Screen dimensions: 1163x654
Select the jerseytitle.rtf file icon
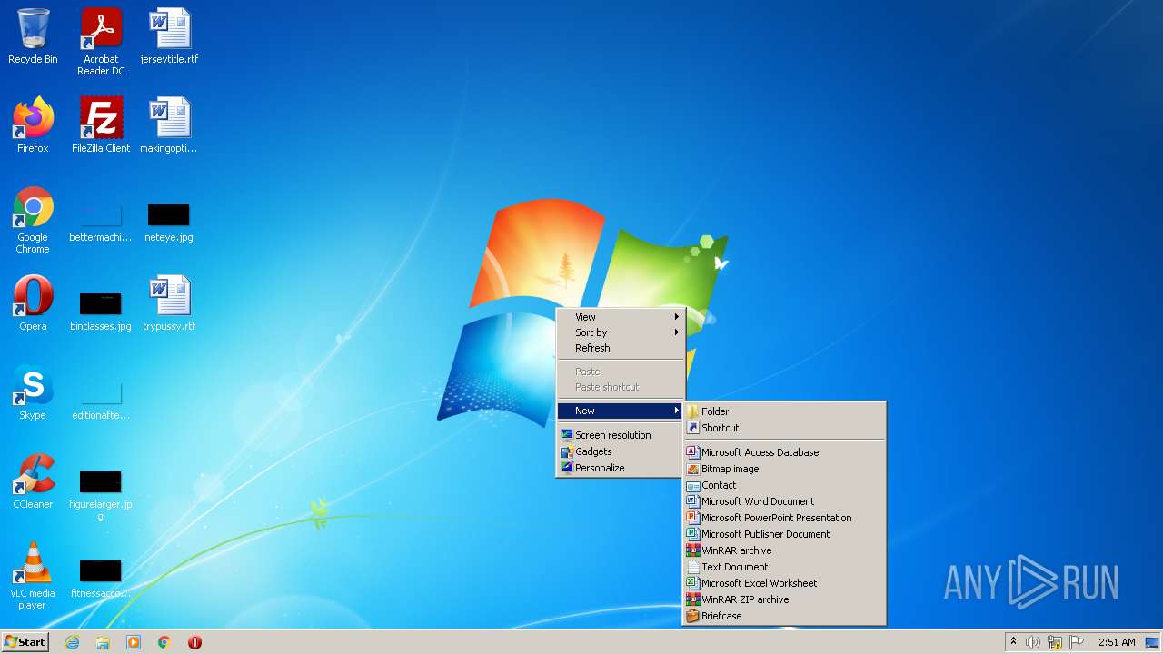pos(169,36)
